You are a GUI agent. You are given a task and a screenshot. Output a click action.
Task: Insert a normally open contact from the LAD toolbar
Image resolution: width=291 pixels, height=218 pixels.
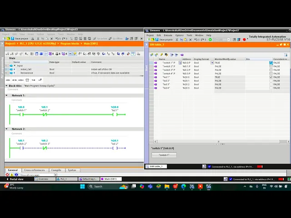click(8, 80)
